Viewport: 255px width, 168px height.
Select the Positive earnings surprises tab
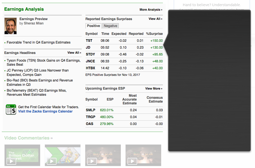pyautogui.click(x=93, y=26)
